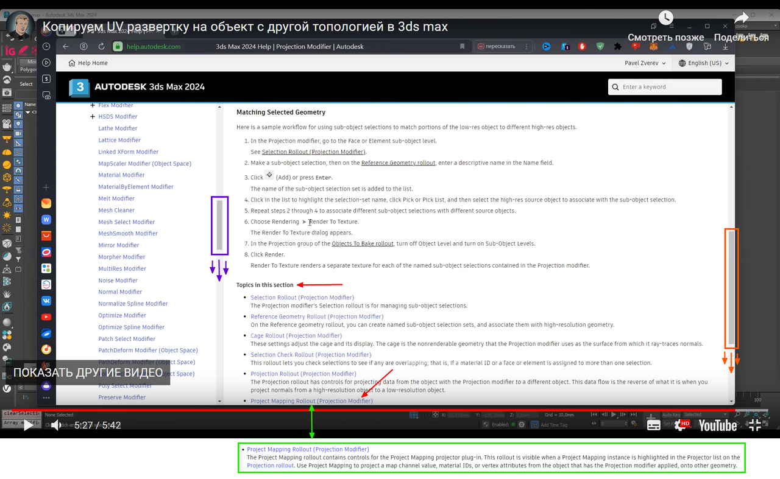Open the video on YouTube logo
The width and height of the screenshot is (780, 479).
[717, 425]
